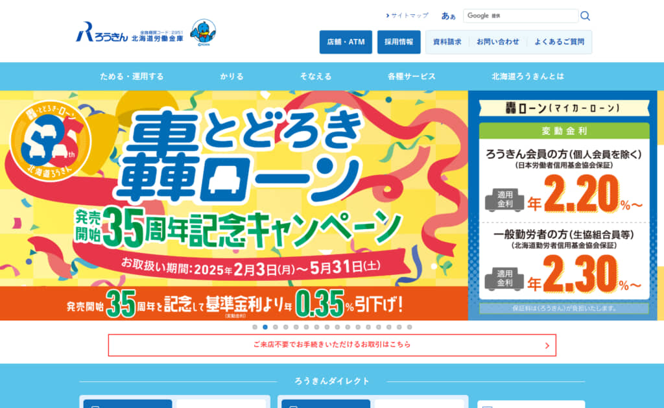Click the blue bird mascot icon

point(203,32)
